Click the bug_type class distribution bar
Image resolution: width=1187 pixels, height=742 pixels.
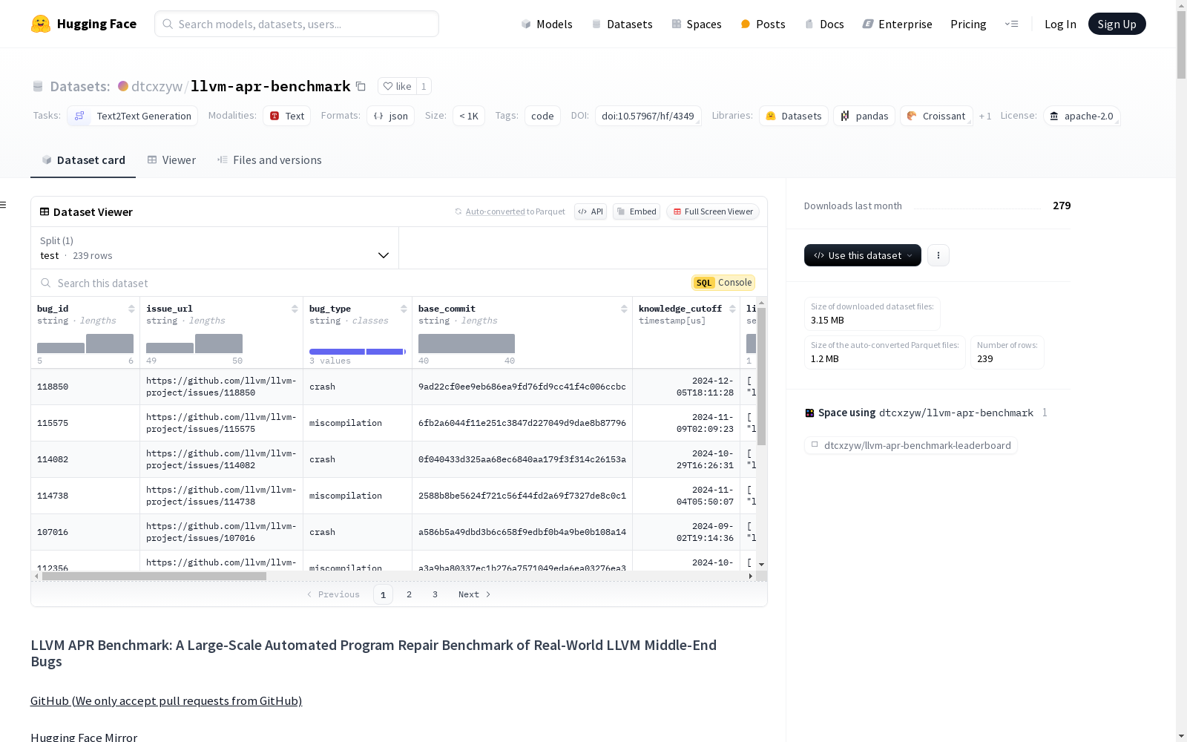point(358,352)
